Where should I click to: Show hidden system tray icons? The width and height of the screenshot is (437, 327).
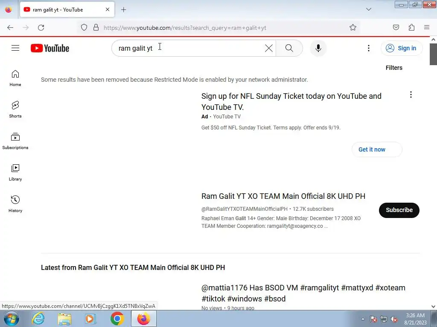tap(363, 319)
